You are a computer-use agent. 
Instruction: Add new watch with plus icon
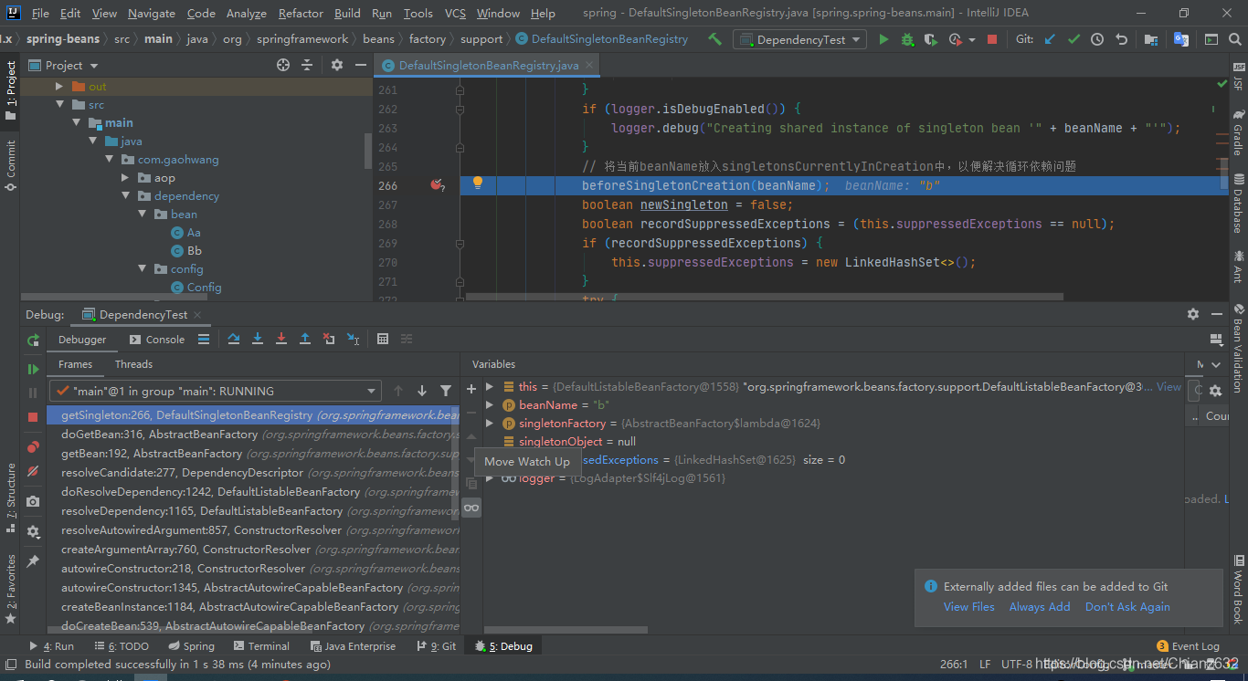click(471, 388)
